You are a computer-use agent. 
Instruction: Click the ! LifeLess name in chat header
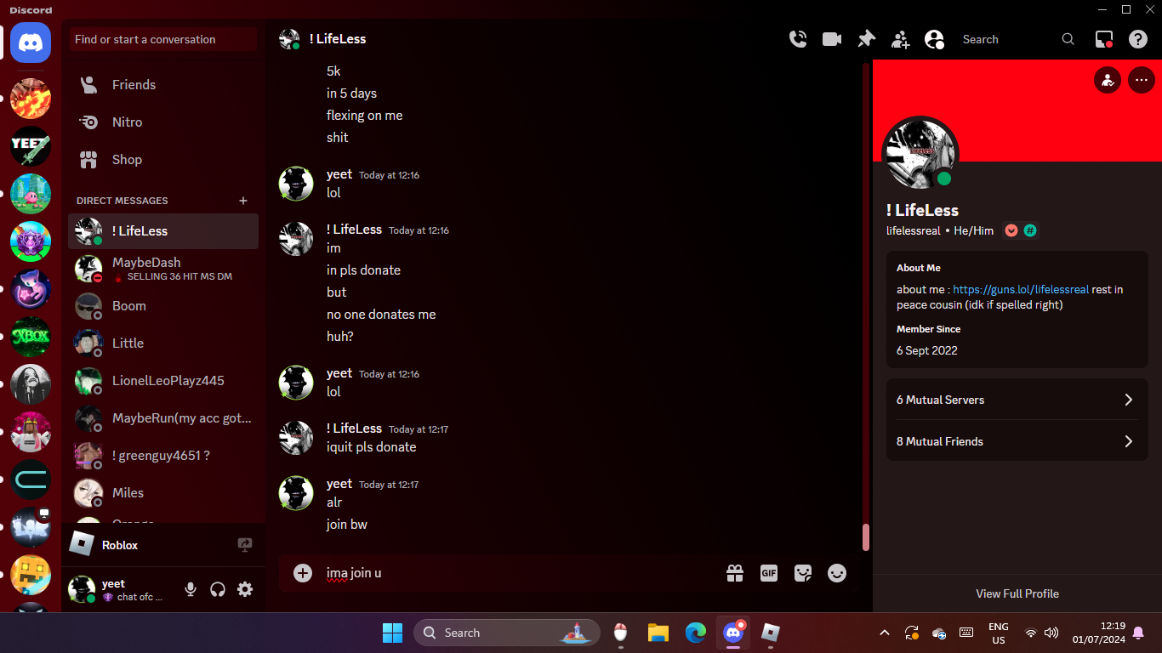(338, 39)
